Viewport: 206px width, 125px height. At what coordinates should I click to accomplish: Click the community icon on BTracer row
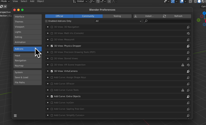(x=188, y=84)
